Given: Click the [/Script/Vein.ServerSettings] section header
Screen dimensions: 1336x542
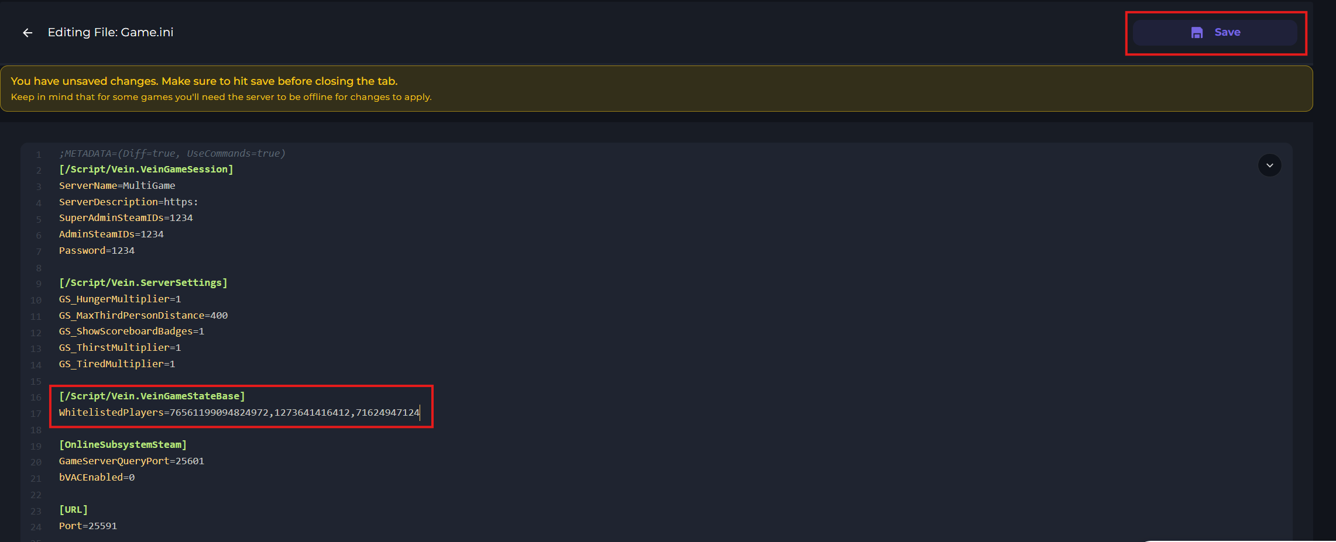Looking at the screenshot, I should pos(143,283).
